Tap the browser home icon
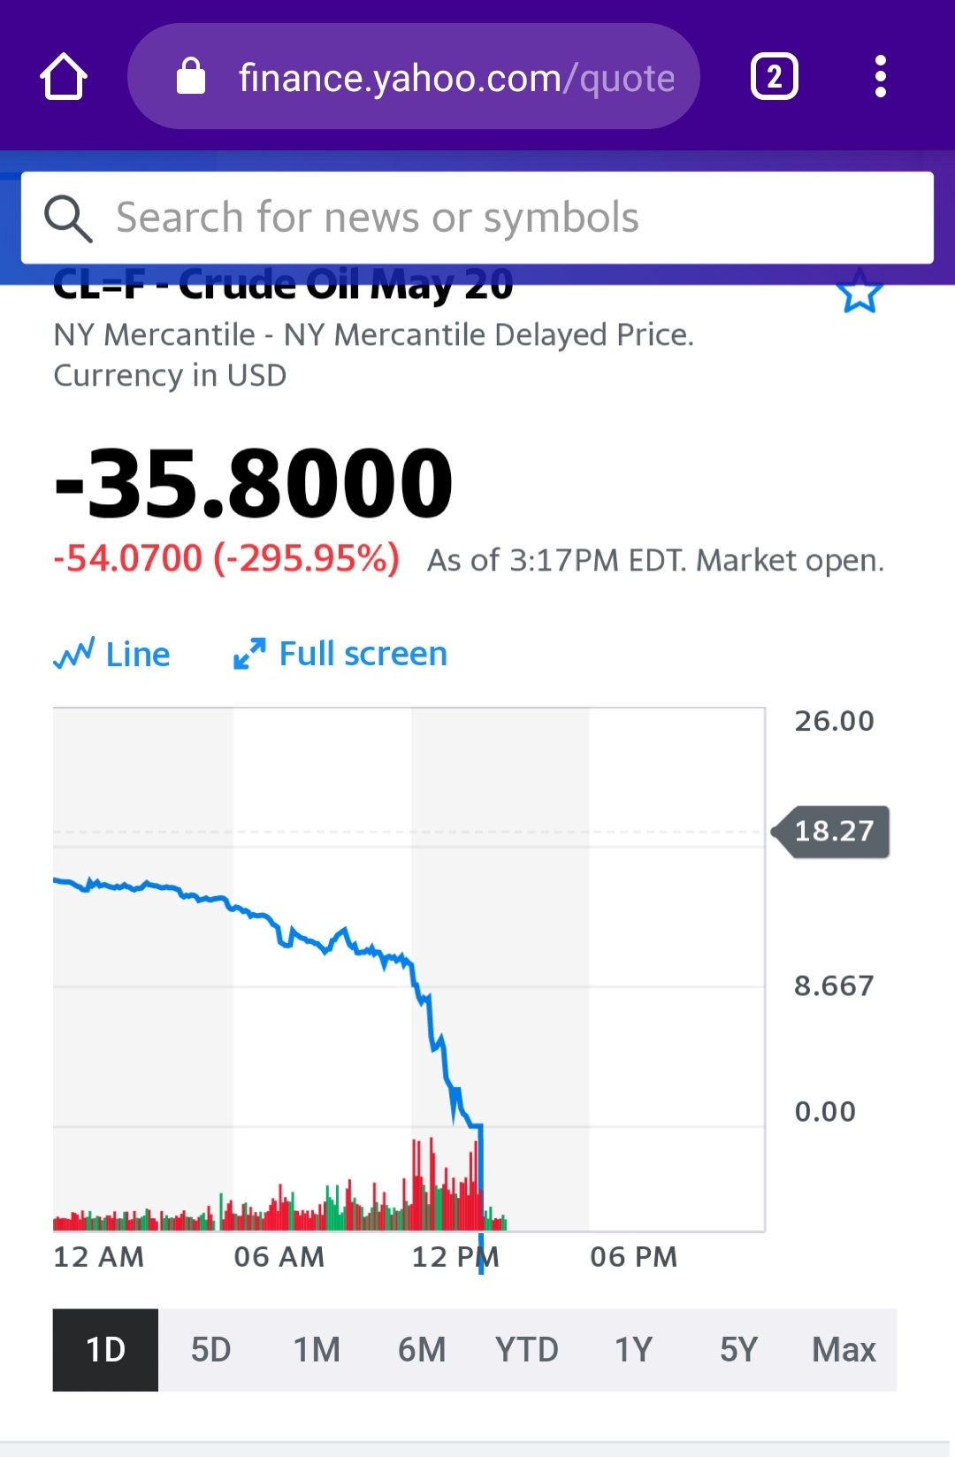 pos(64,77)
